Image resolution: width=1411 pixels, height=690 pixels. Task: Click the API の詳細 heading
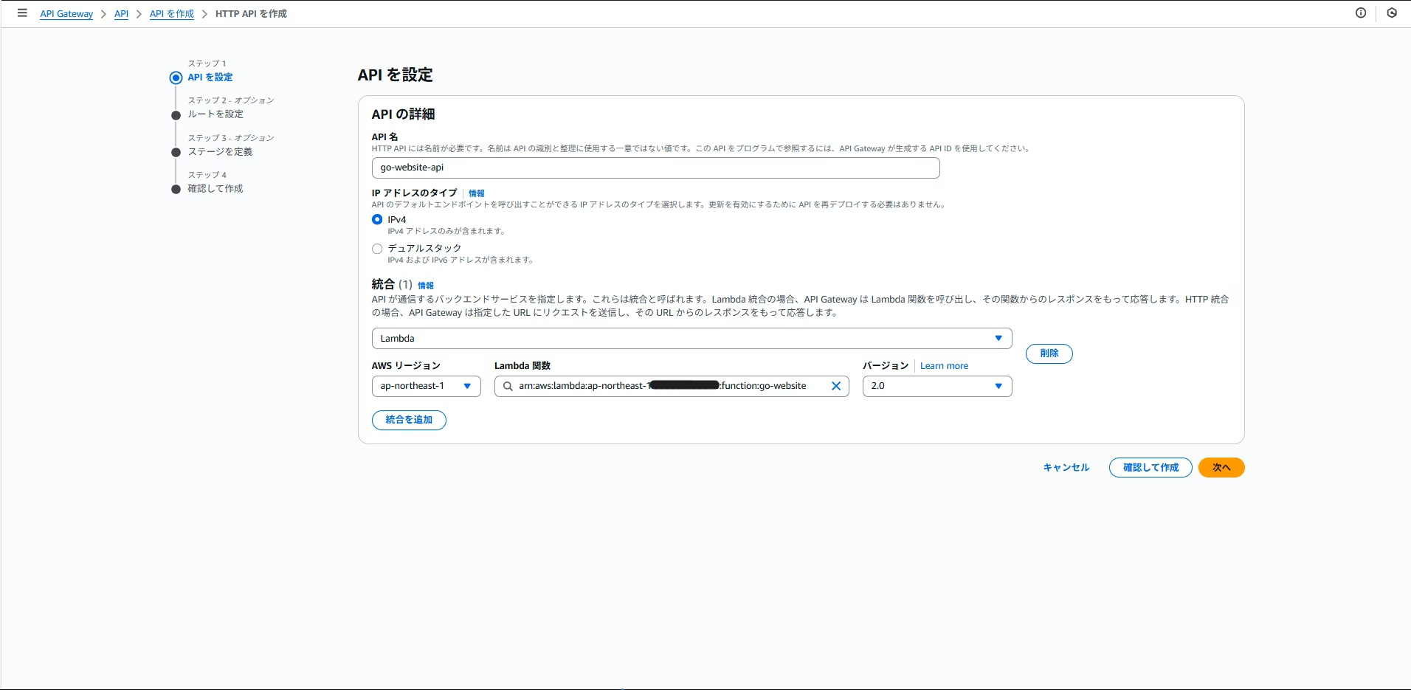[403, 114]
